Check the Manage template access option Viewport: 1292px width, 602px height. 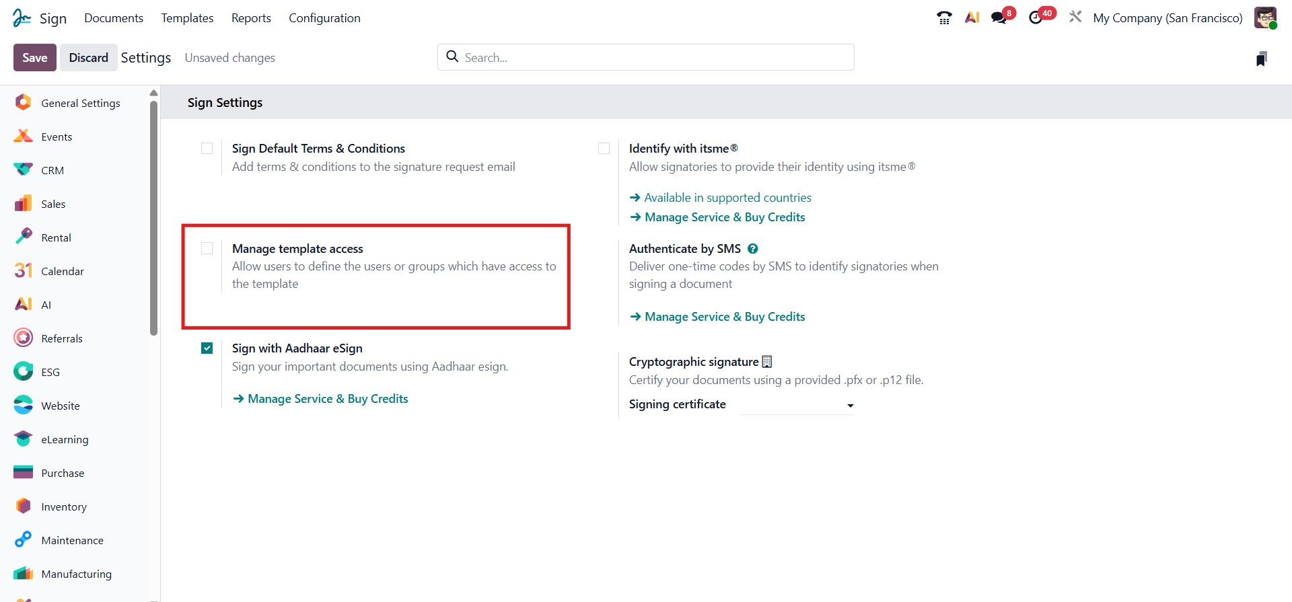(207, 249)
